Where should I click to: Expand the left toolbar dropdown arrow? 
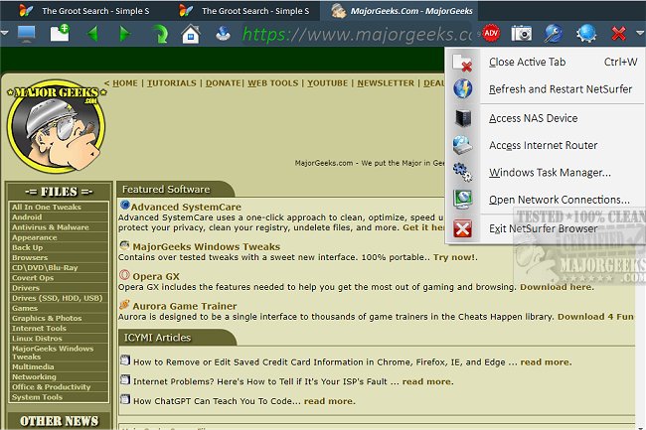5,33
